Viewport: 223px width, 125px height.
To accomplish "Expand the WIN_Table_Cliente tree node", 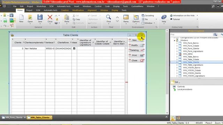I will (177, 62).
